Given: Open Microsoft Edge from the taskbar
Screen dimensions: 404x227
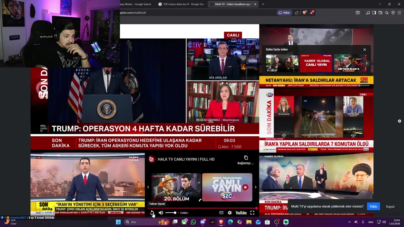Looking at the screenshot, I should [x=230, y=222].
